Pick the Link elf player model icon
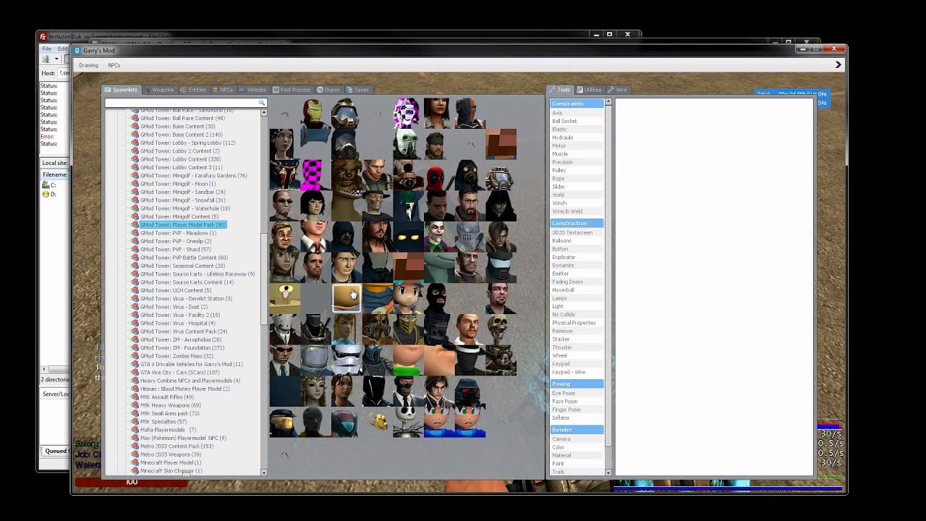926x521 pixels. tap(284, 268)
